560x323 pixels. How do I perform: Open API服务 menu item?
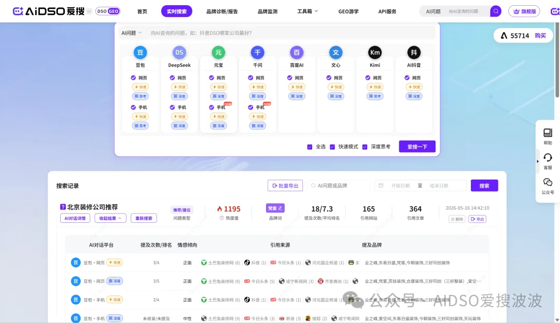click(x=387, y=11)
